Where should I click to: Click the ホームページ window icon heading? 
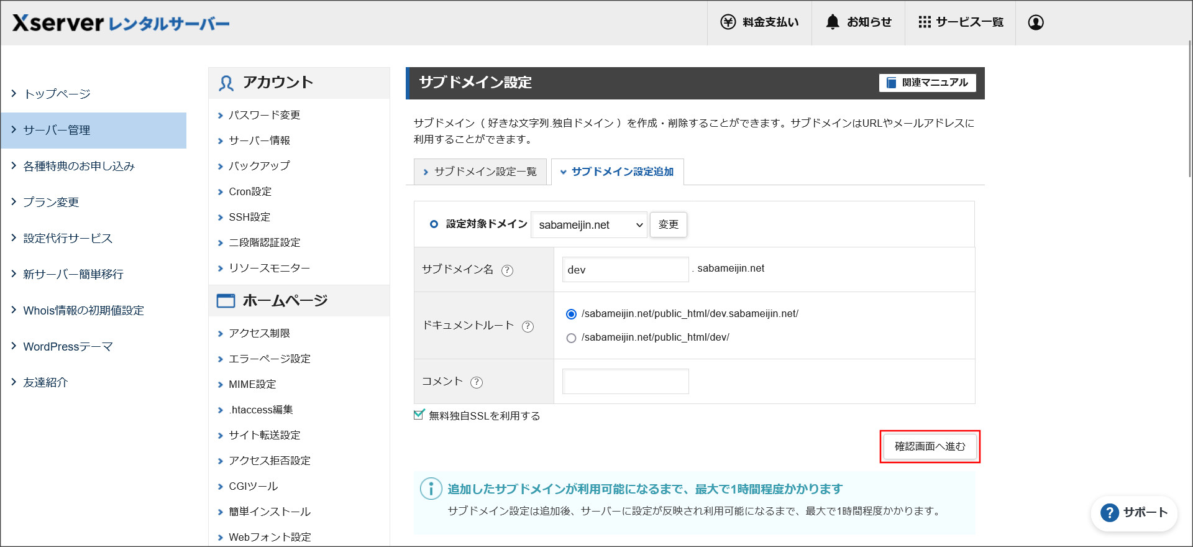point(226,301)
